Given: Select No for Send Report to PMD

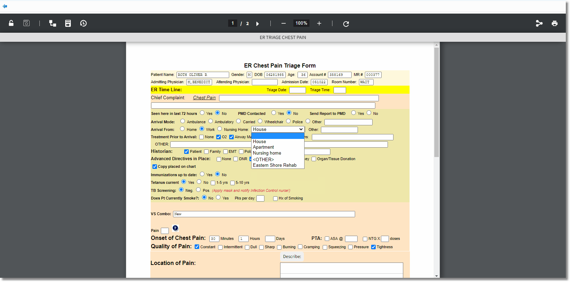Looking at the screenshot, I should pos(369,113).
